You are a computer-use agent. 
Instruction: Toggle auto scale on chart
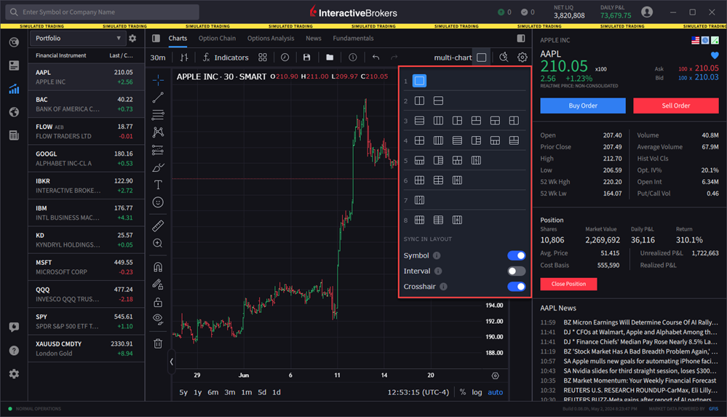[495, 392]
